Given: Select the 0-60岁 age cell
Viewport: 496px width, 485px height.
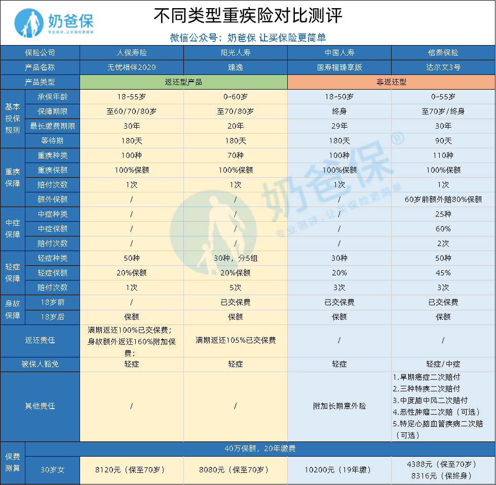Looking at the screenshot, I should point(236,97).
